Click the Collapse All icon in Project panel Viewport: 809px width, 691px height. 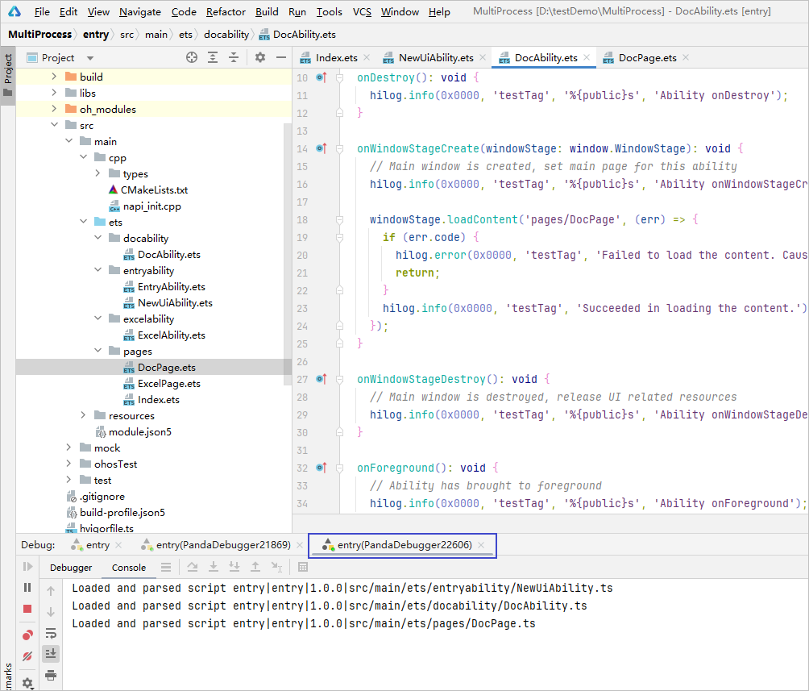point(234,57)
